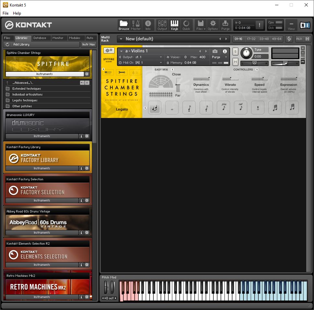Toggle the Browse panel button
314x310 pixels.
tap(124, 25)
